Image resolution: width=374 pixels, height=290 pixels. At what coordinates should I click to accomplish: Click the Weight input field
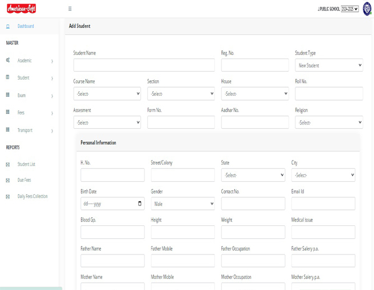click(x=253, y=232)
